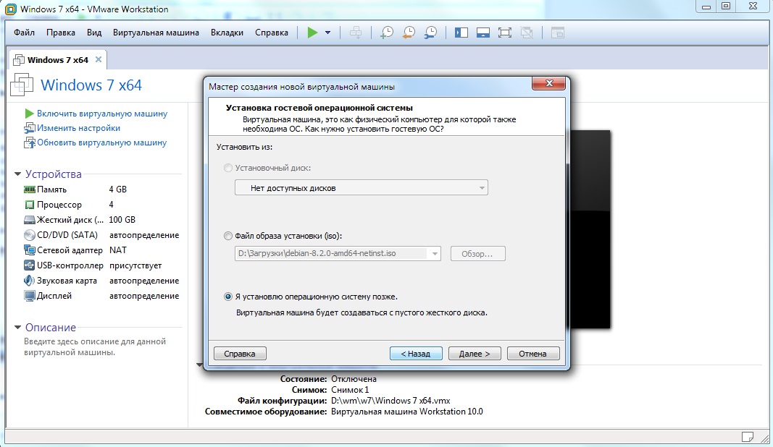The width and height of the screenshot is (773, 447).
Task: Toggle the thumbnail bar view icon
Action: (482, 33)
